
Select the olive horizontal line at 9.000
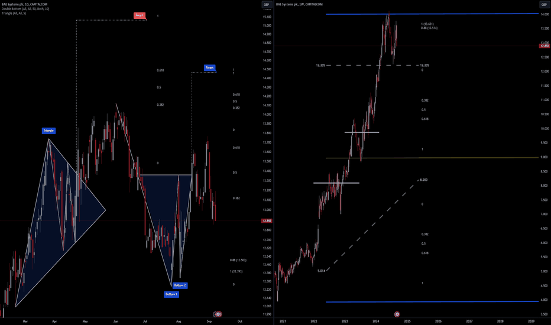(432, 158)
